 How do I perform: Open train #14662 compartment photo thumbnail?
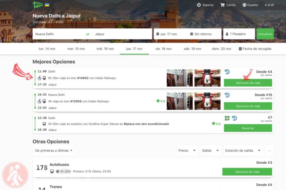(x=208, y=78)
